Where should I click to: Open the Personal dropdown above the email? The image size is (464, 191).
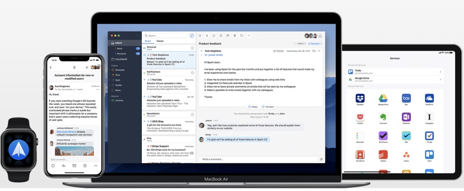point(315,44)
